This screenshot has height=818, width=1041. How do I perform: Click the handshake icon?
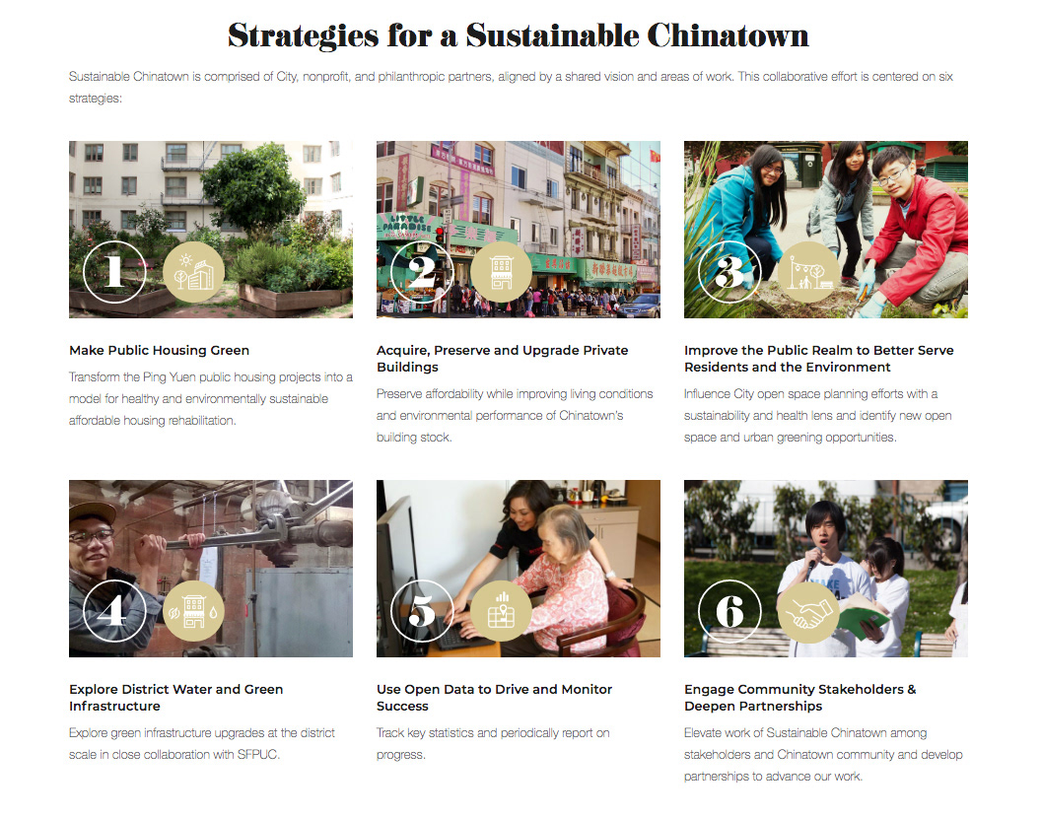click(808, 611)
